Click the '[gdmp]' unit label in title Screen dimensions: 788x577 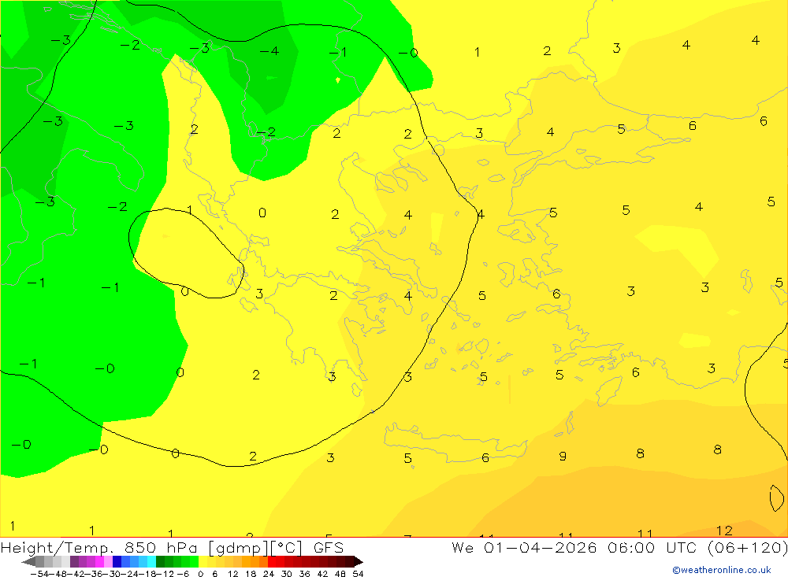tap(238, 548)
